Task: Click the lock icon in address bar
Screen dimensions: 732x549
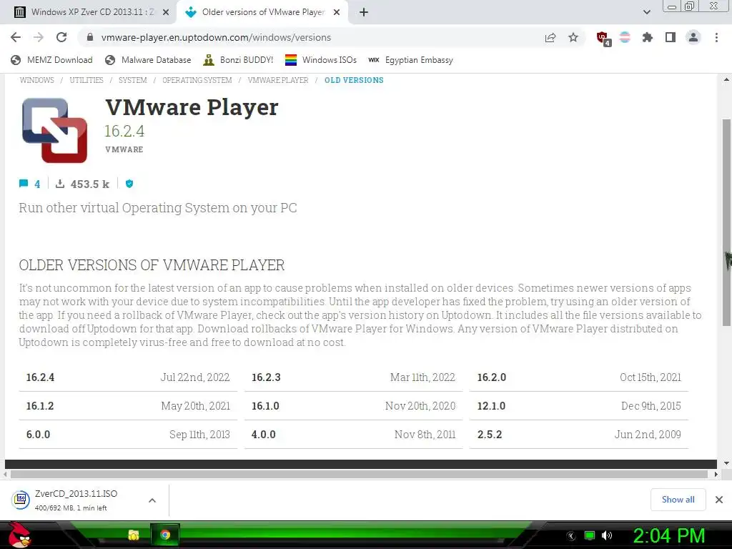Action: (x=91, y=37)
